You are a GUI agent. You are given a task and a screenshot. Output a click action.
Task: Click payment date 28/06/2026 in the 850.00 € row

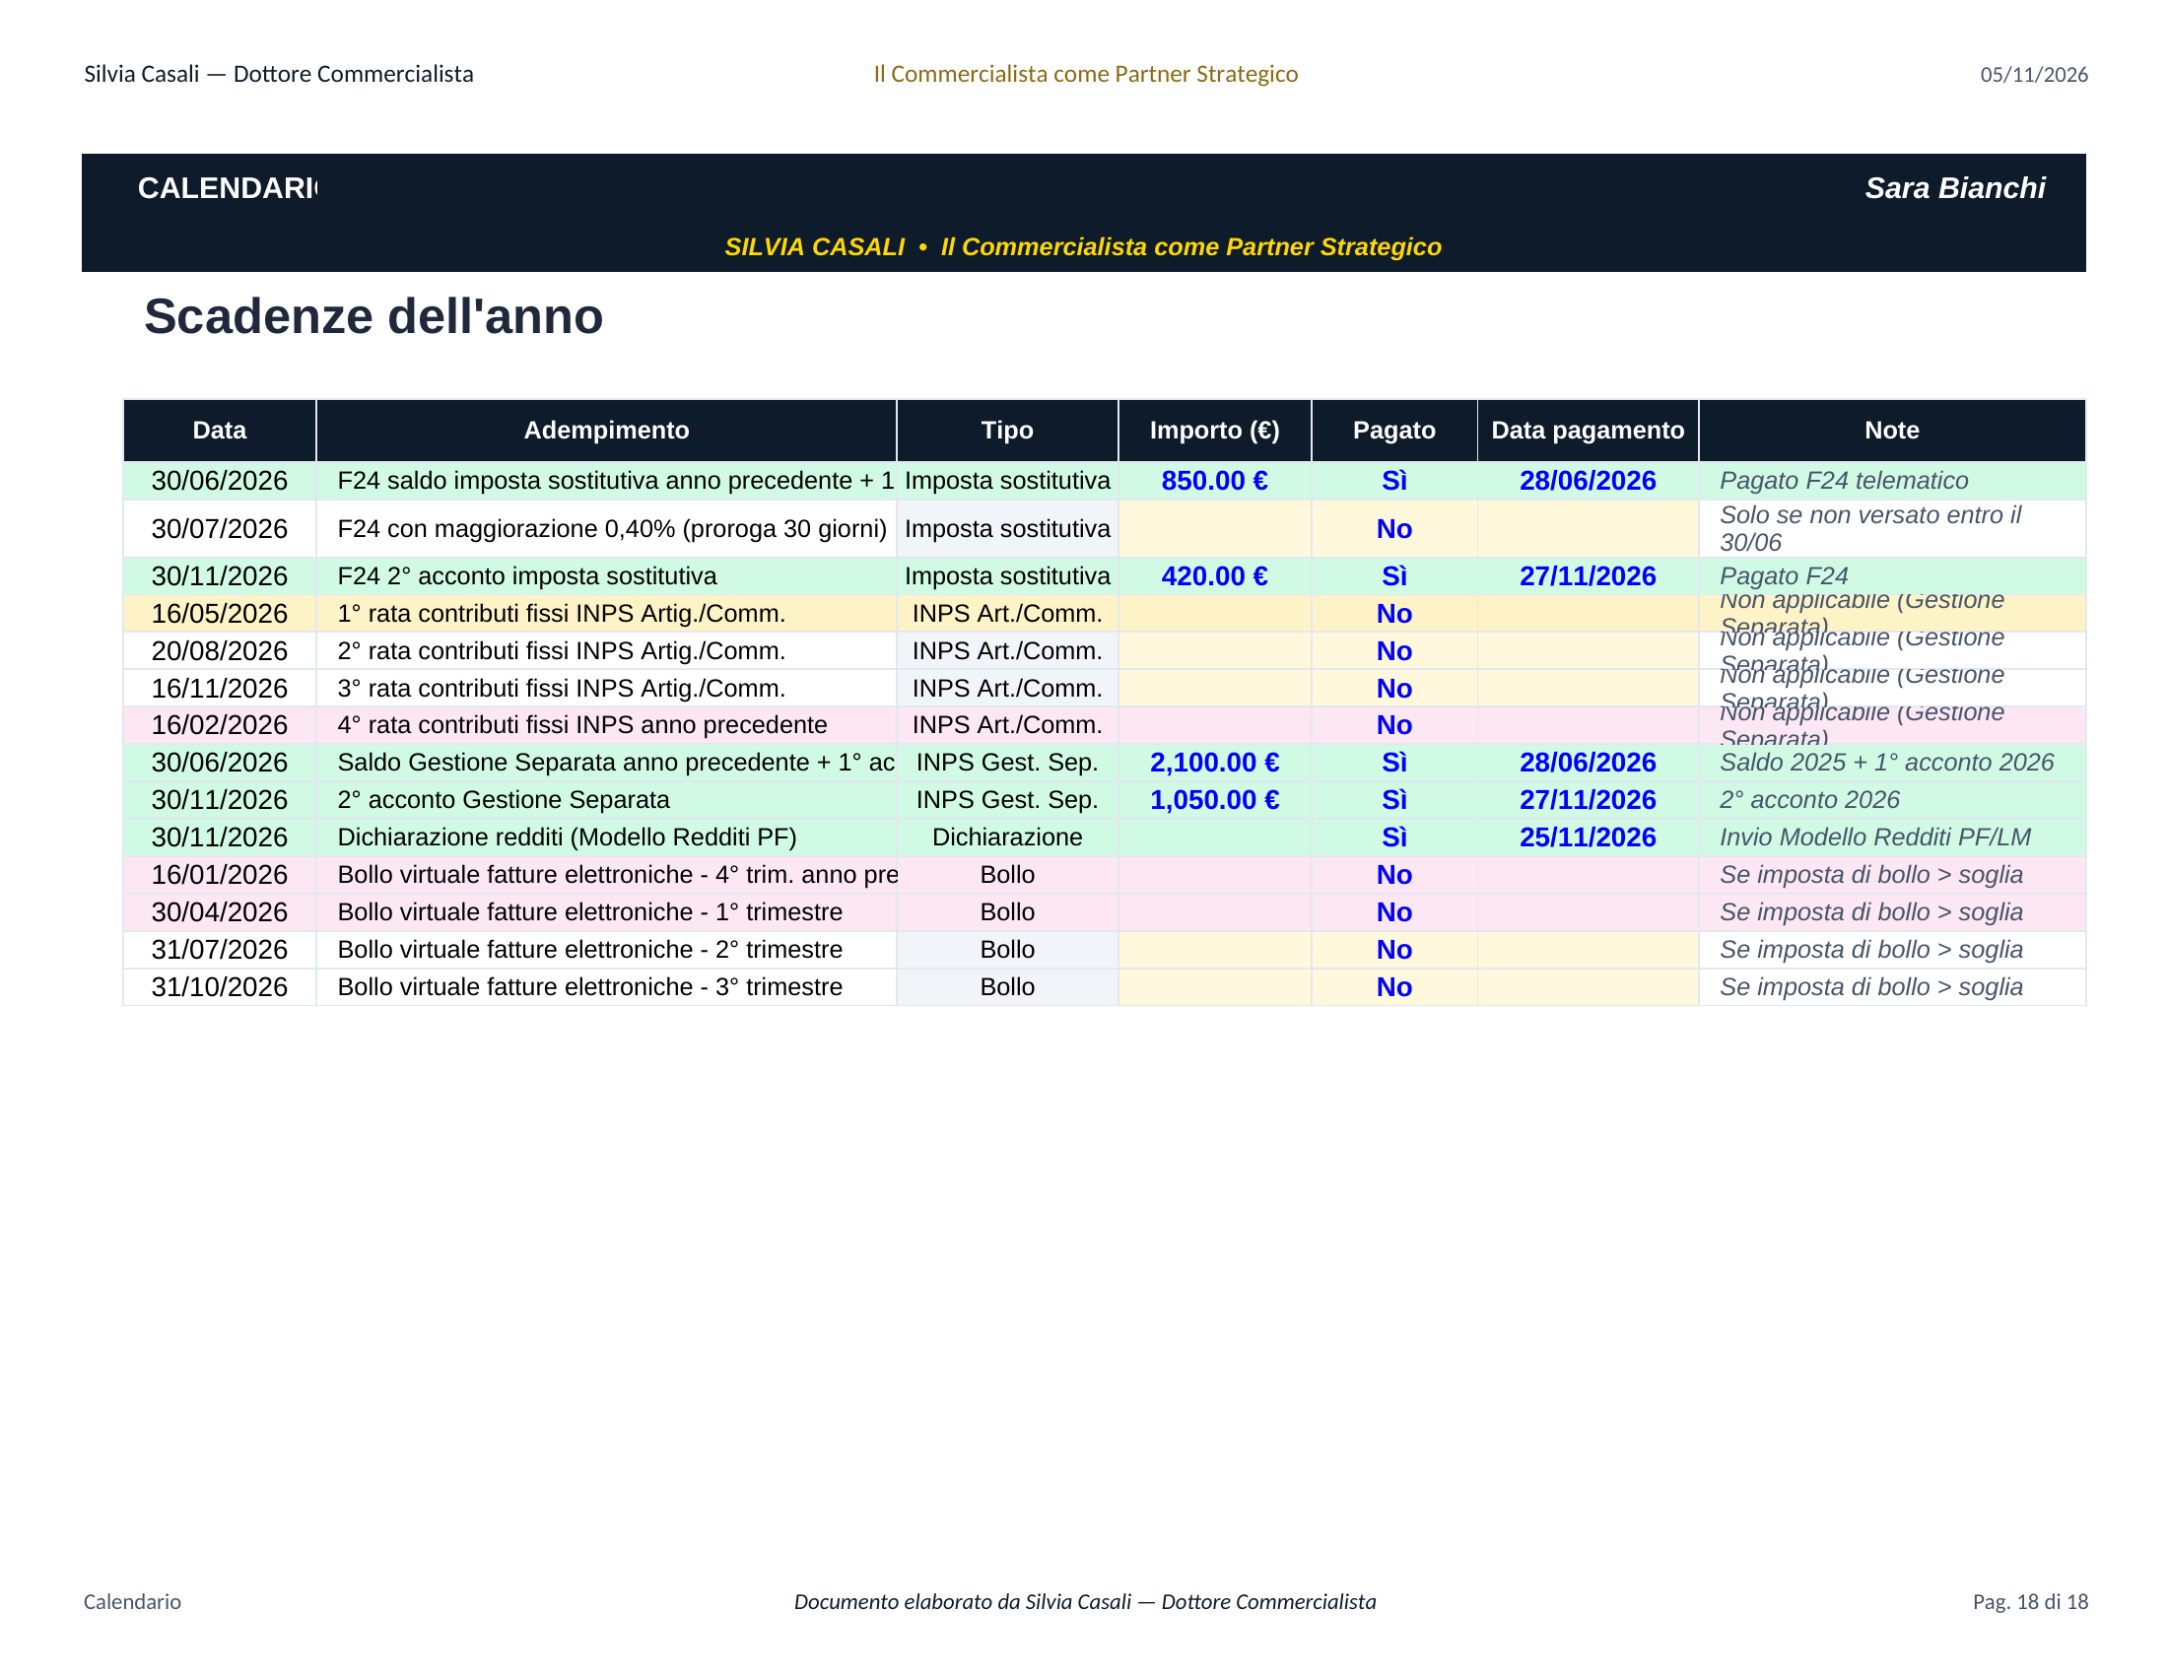coord(1588,480)
